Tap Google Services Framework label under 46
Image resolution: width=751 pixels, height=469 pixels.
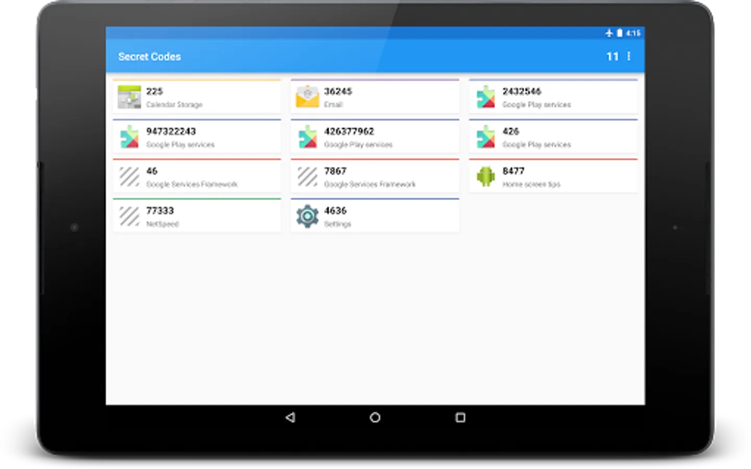click(192, 184)
